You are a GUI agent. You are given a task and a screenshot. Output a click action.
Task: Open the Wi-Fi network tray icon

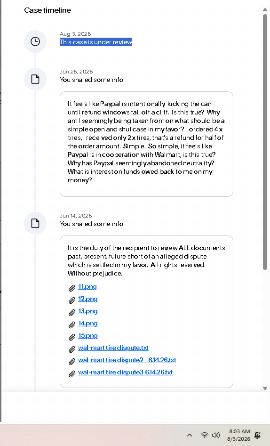coord(204,435)
